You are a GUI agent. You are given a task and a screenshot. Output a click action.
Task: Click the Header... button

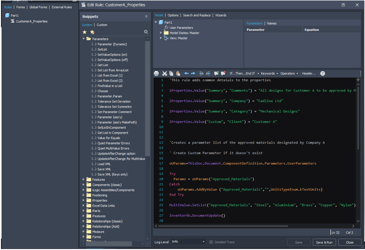point(309,74)
